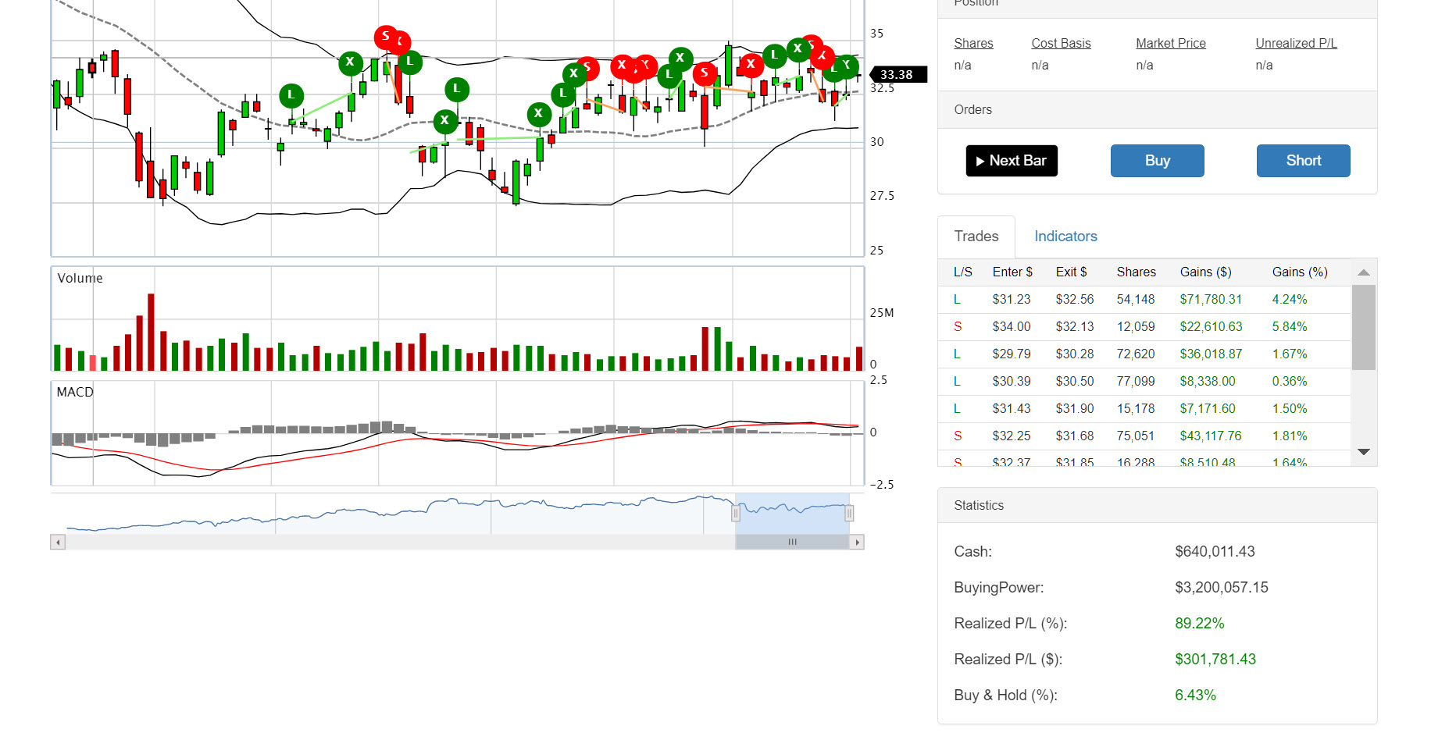Click the navigator horizontal scrollbar thumb
Image resolution: width=1431 pixels, height=740 pixels.
click(792, 542)
